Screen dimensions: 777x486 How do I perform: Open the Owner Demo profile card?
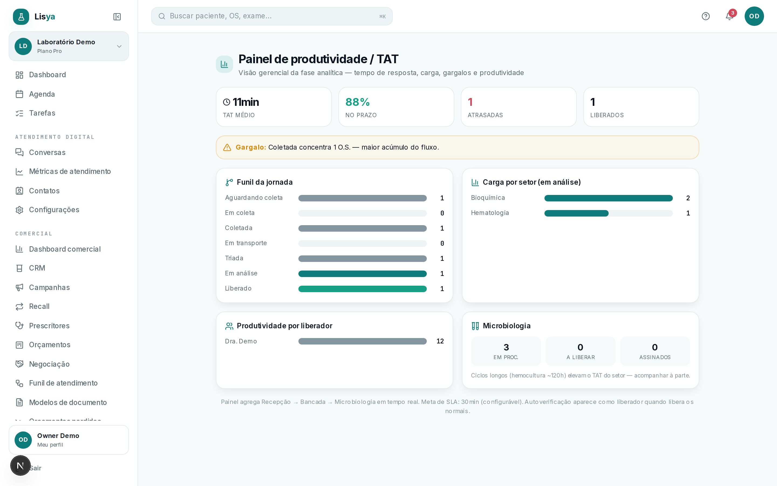(x=69, y=440)
